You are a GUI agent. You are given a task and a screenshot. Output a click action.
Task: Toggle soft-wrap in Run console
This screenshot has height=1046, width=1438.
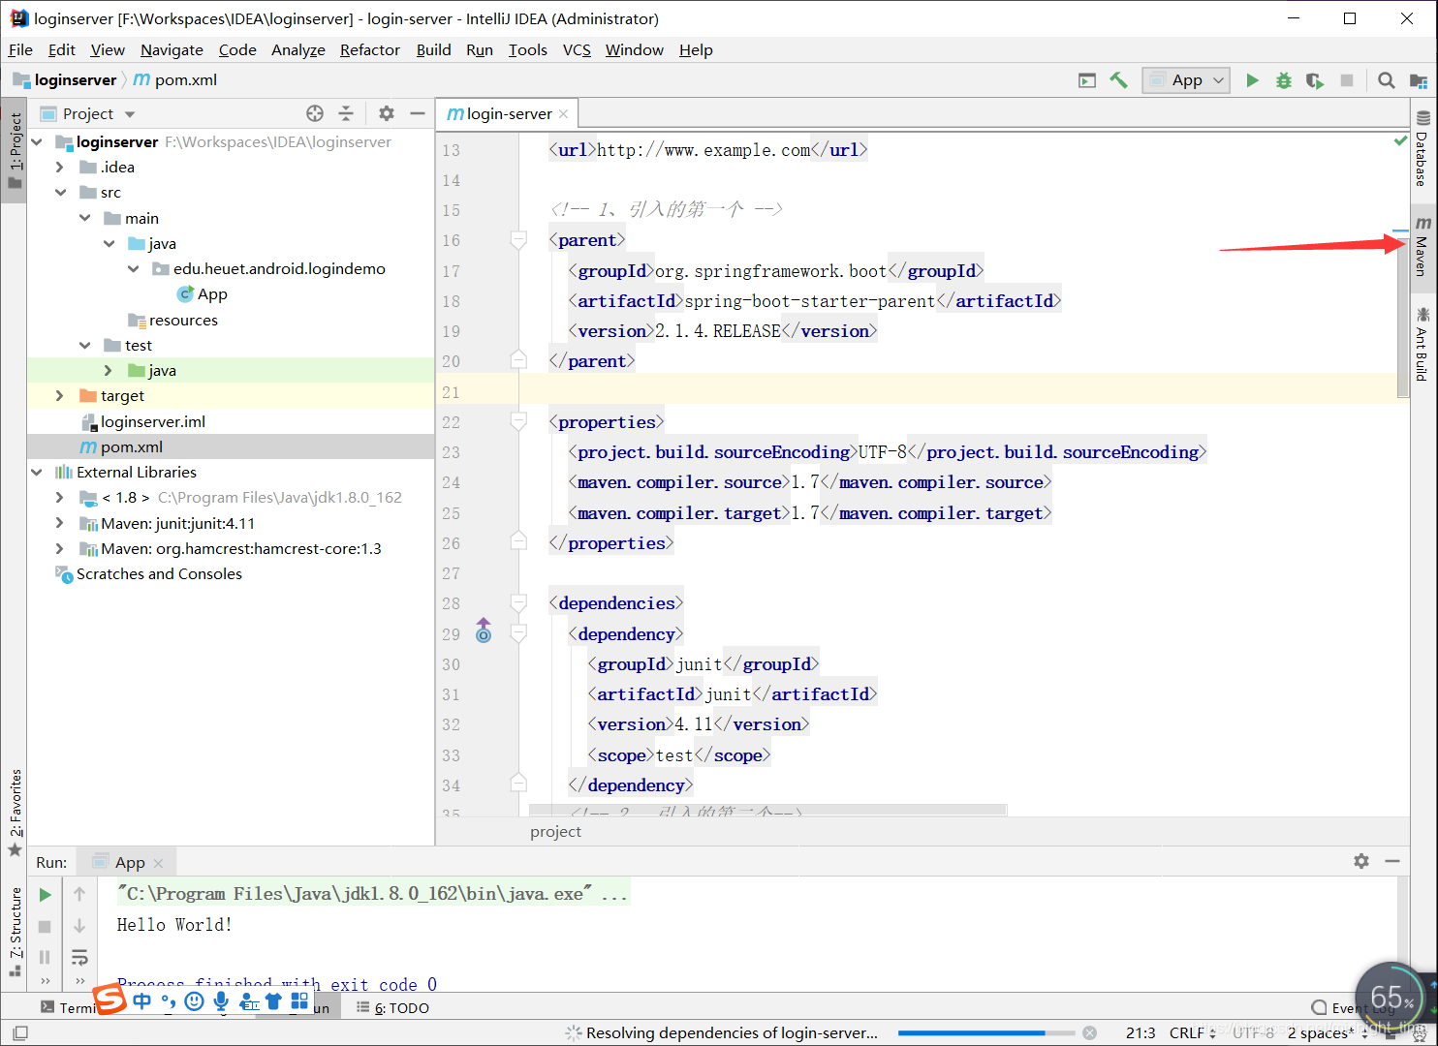[x=79, y=957]
